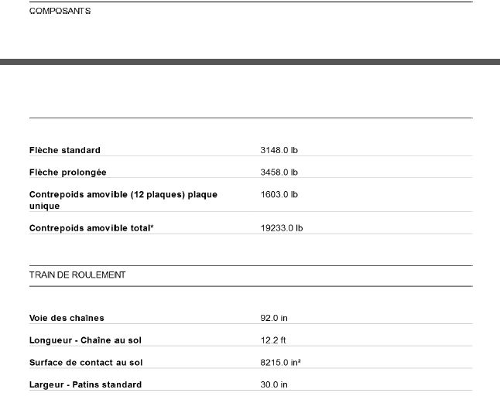The image size is (500, 420).
Task: Click the 3148.0 lb value
Action: click(x=279, y=150)
